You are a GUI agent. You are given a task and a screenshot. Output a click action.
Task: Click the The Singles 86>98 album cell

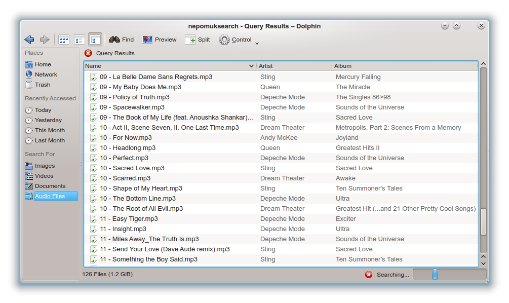tap(363, 97)
